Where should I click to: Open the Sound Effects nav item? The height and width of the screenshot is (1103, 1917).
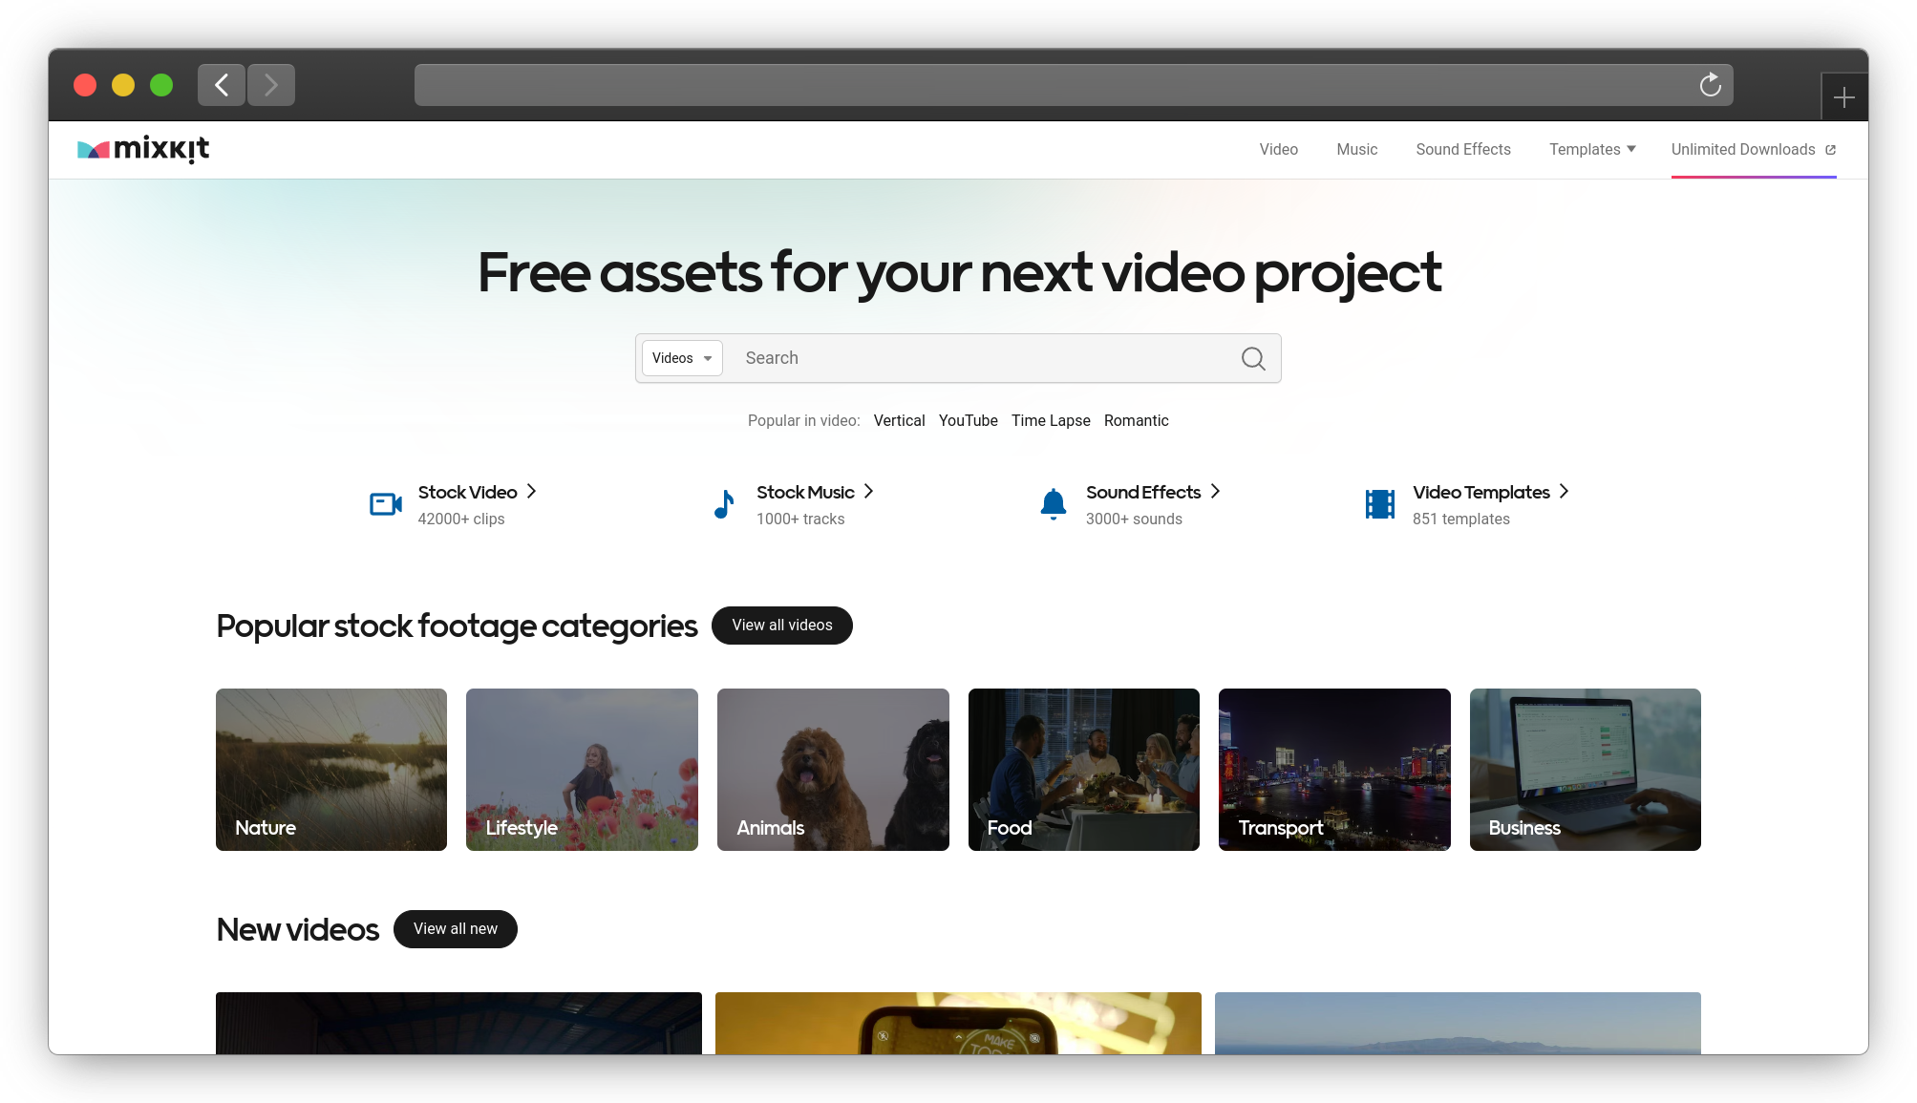(1462, 149)
